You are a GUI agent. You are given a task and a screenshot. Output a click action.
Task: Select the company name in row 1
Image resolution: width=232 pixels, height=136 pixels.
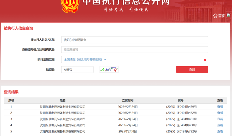click(x=63, y=107)
